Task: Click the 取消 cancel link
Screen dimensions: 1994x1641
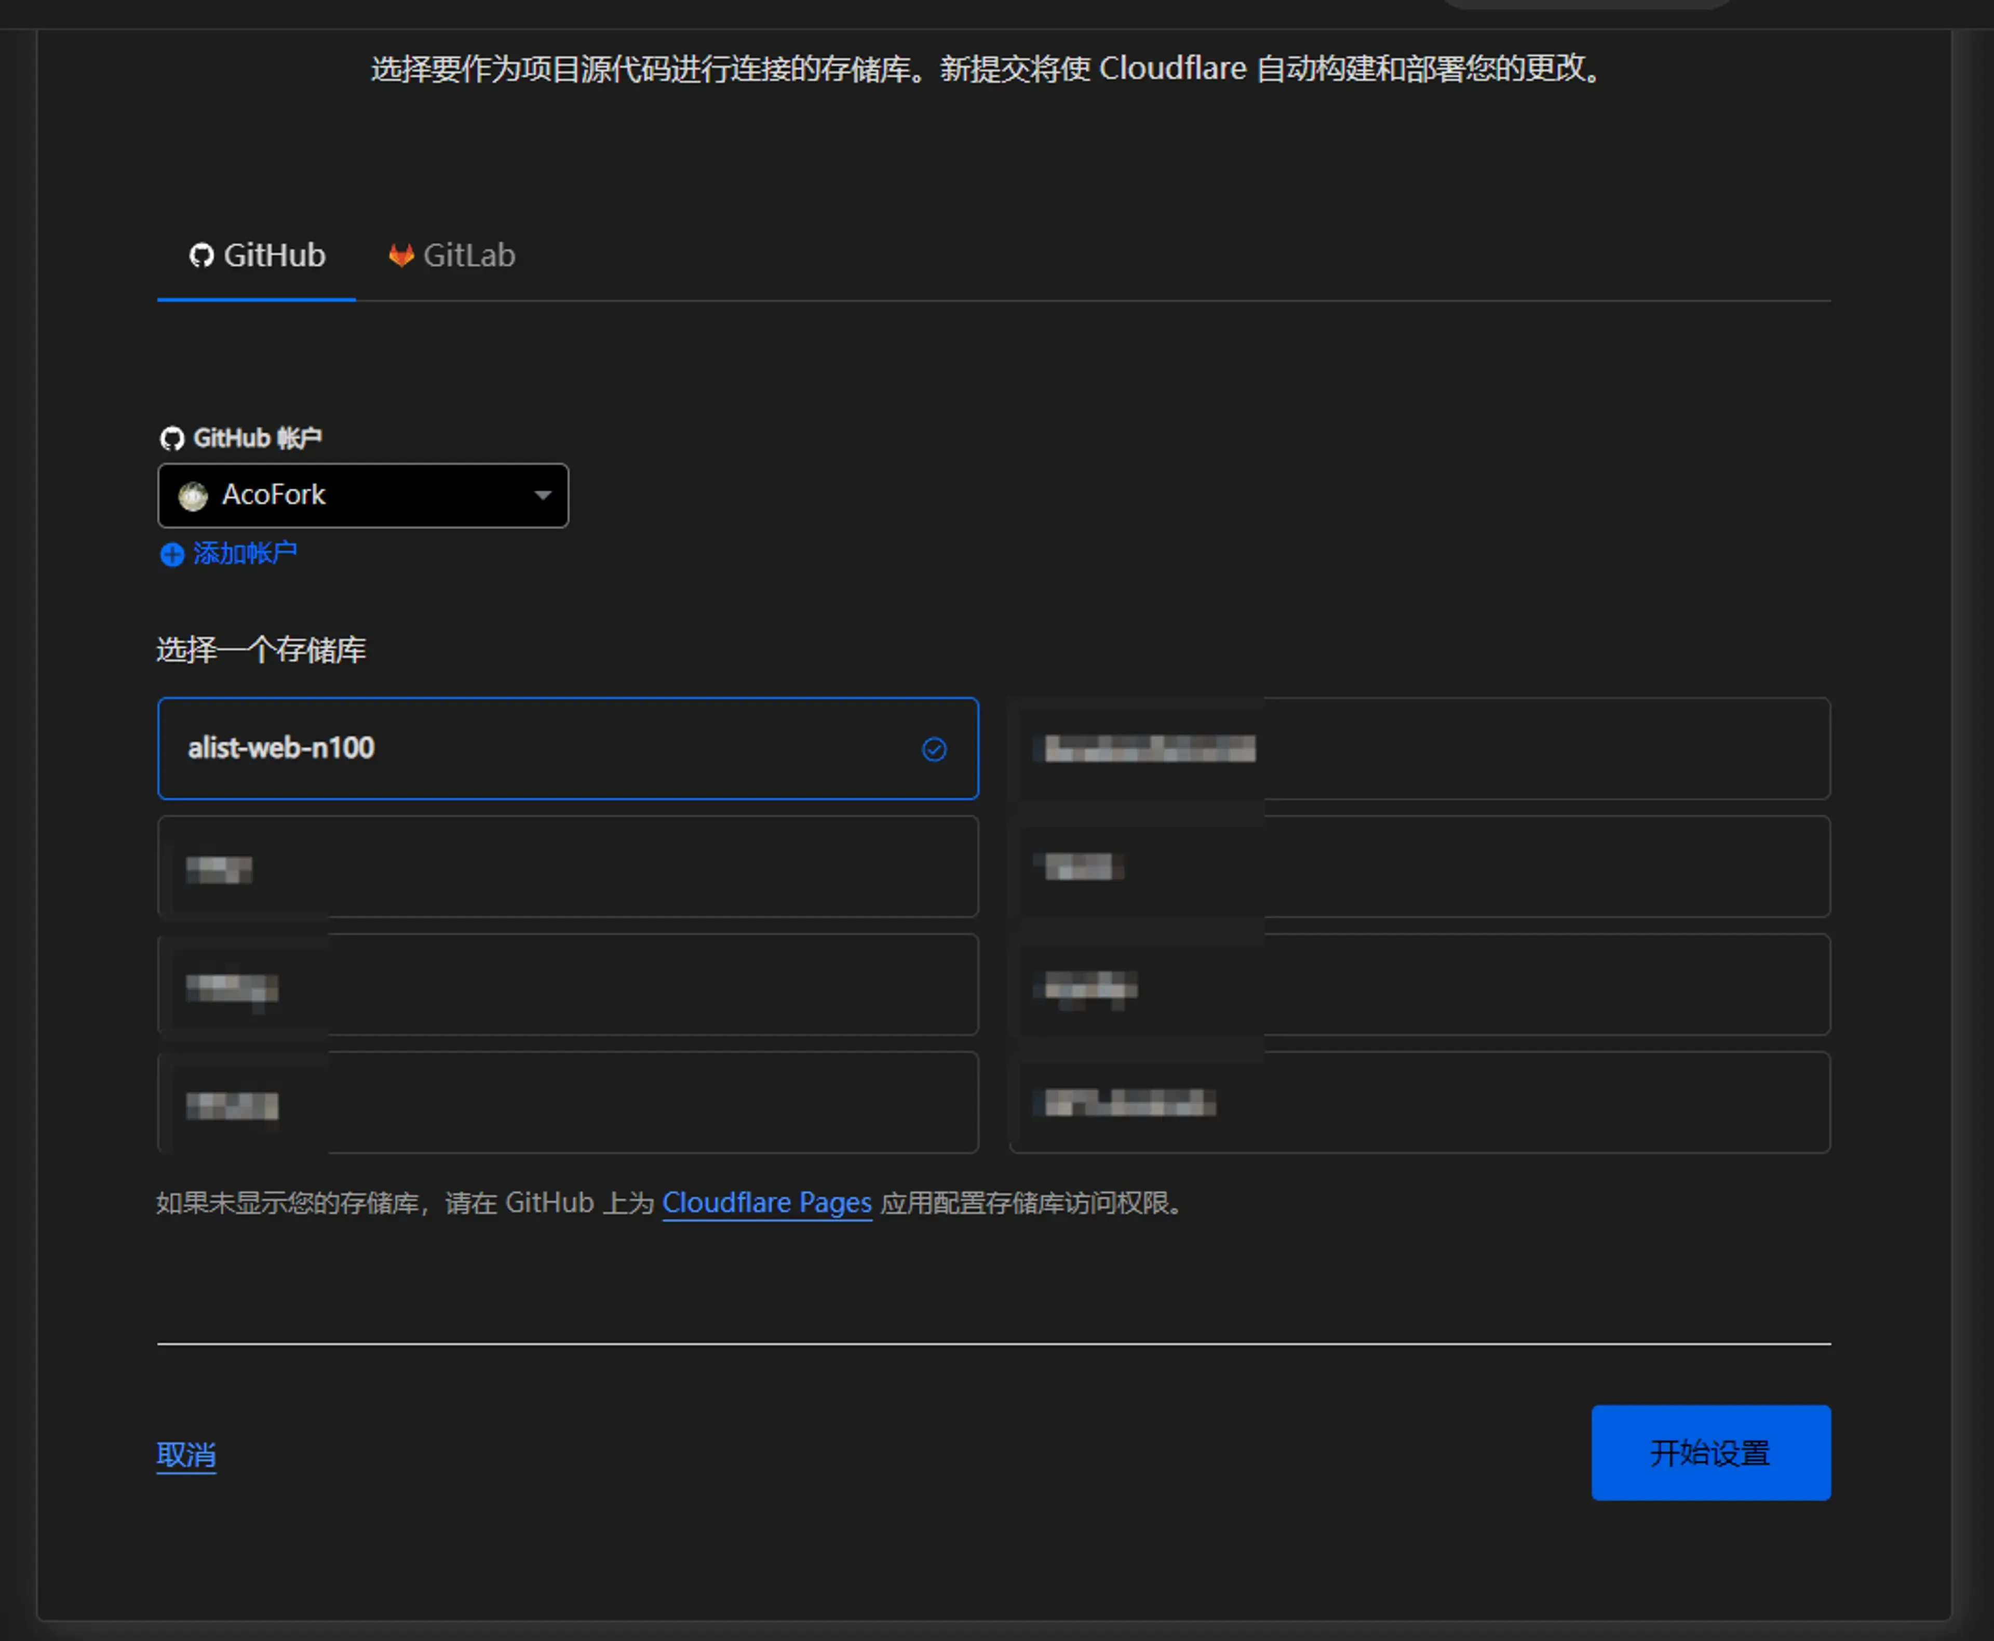Action: click(186, 1455)
